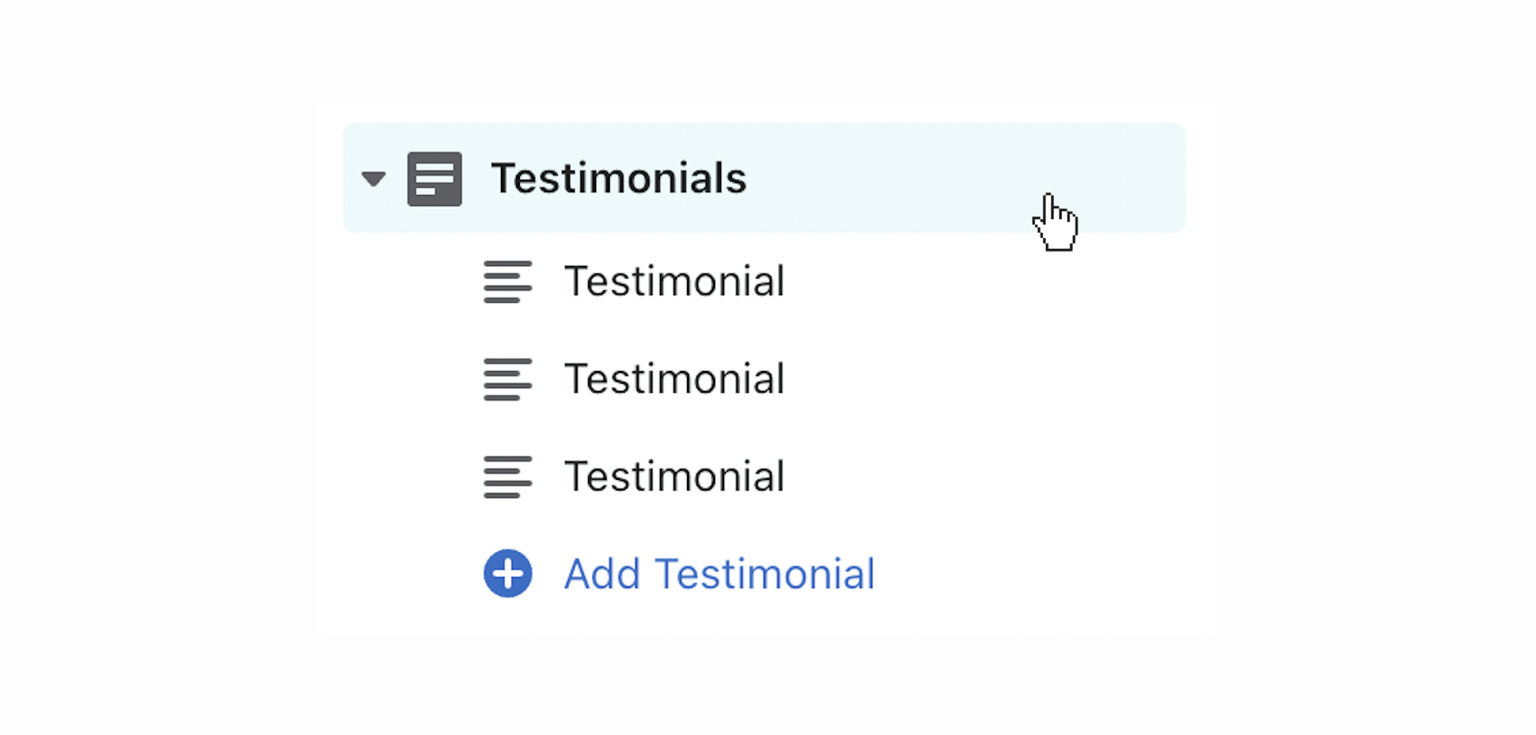Click the blue plus circle icon
The width and height of the screenshot is (1536, 735).
pos(508,573)
